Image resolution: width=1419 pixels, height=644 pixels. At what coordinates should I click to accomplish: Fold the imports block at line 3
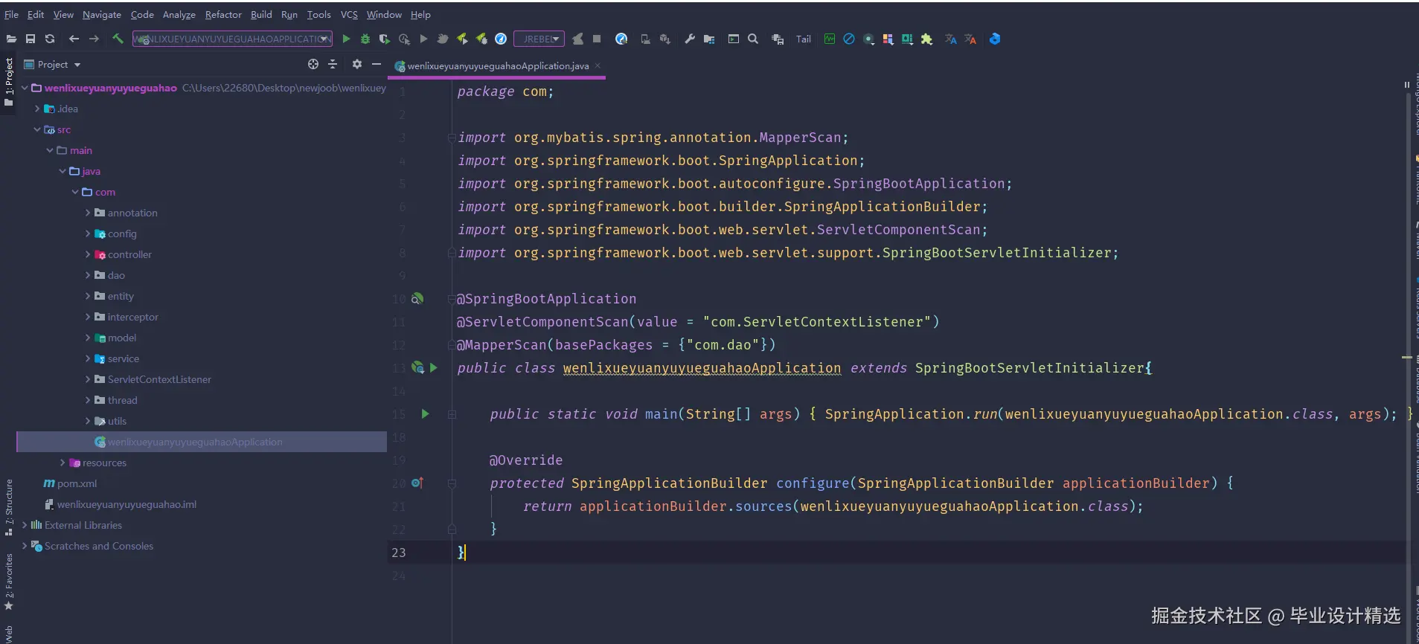pyautogui.click(x=452, y=138)
